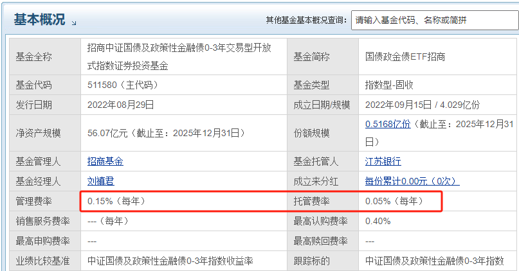Click the 2022年08月29日 issue date
This screenshot has width=519, height=271.
click(121, 104)
